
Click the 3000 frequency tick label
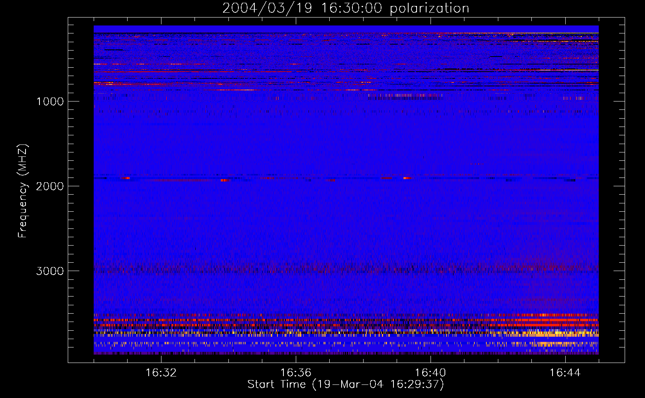50,271
